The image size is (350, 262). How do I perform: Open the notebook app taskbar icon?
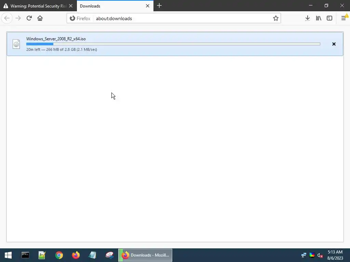92,255
